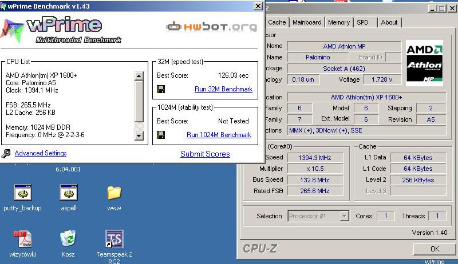Image resolution: width=458 pixels, height=264 pixels.
Task: Close the wPrime Benchmark window
Action: [x=258, y=6]
